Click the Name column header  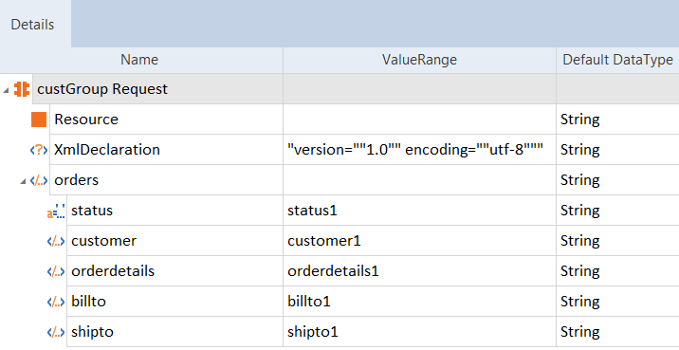(x=139, y=60)
